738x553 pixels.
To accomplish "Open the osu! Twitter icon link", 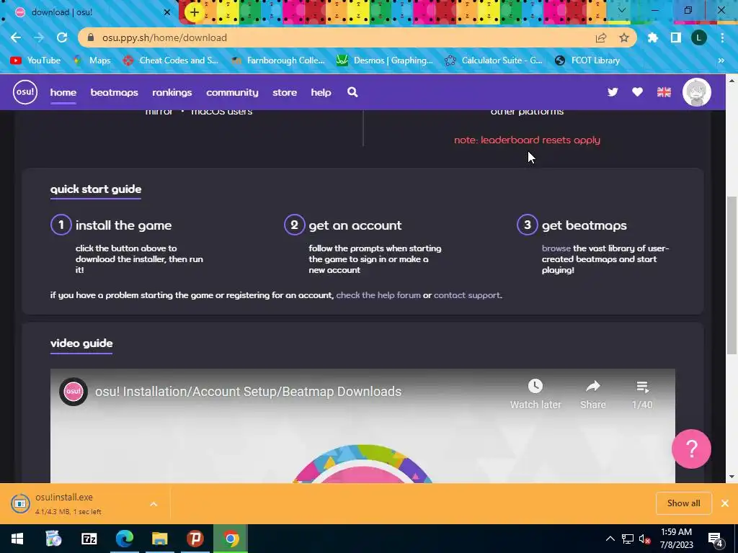I will 613,92.
